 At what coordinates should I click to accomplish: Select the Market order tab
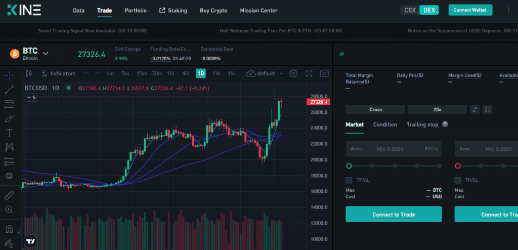tap(355, 124)
